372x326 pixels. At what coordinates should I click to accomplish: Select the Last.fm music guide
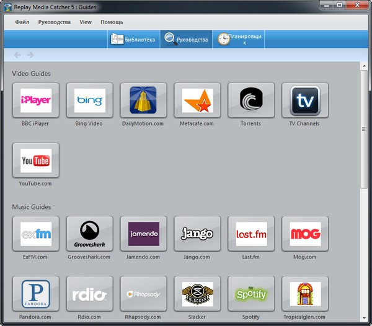(251, 234)
